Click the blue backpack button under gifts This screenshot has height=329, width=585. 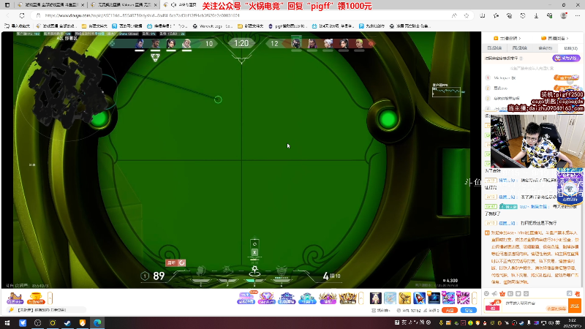(x=469, y=310)
